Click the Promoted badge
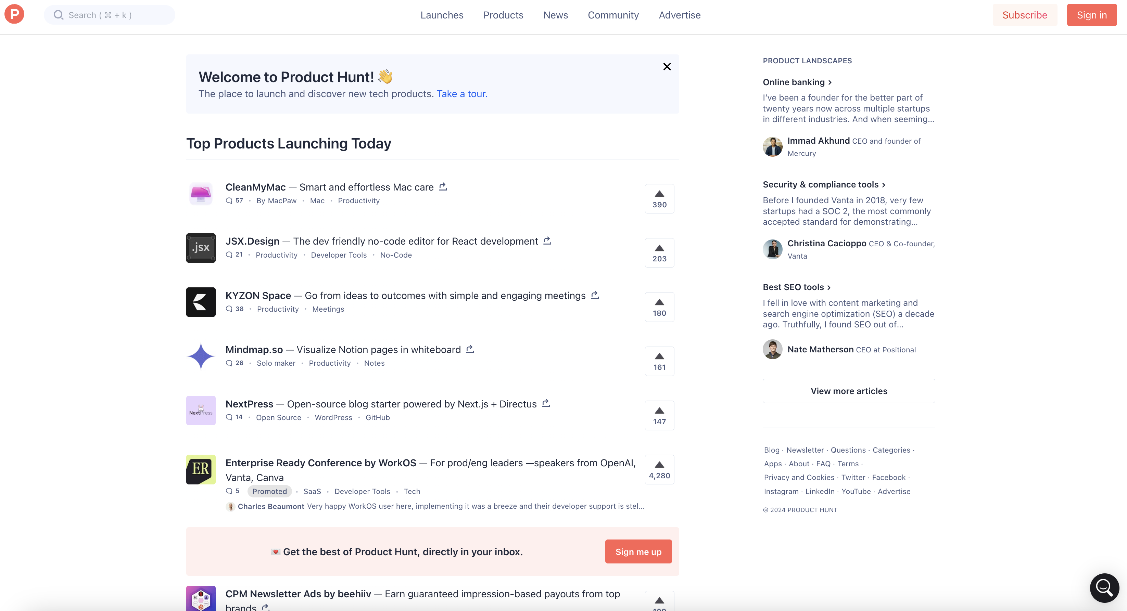 (269, 491)
